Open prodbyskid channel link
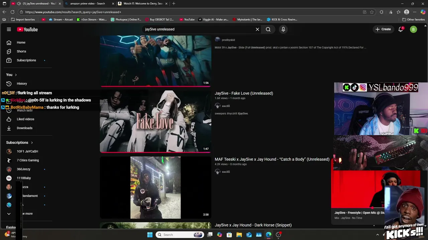The height and width of the screenshot is (240, 428). (x=228, y=40)
